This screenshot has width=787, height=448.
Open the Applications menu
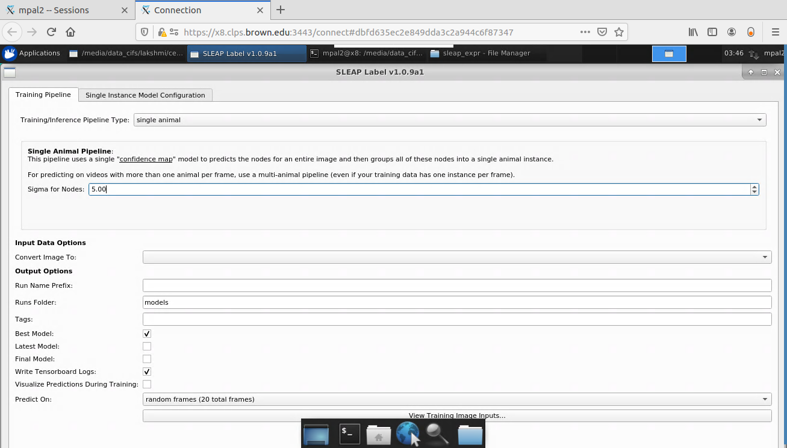tap(33, 53)
